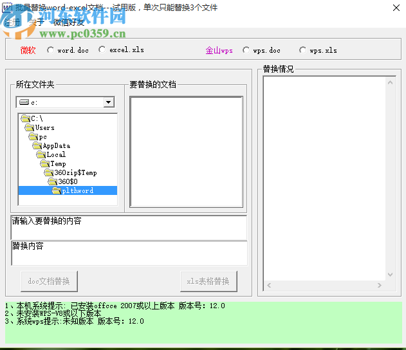Image resolution: width=406 pixels, height=350 pixels.
Task: Close the application window
Action: [396, 8]
